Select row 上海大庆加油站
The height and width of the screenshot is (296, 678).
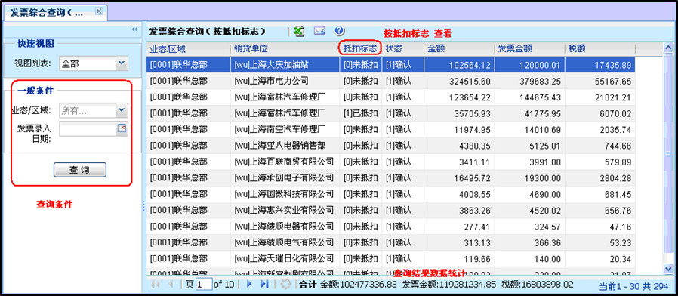coord(390,65)
